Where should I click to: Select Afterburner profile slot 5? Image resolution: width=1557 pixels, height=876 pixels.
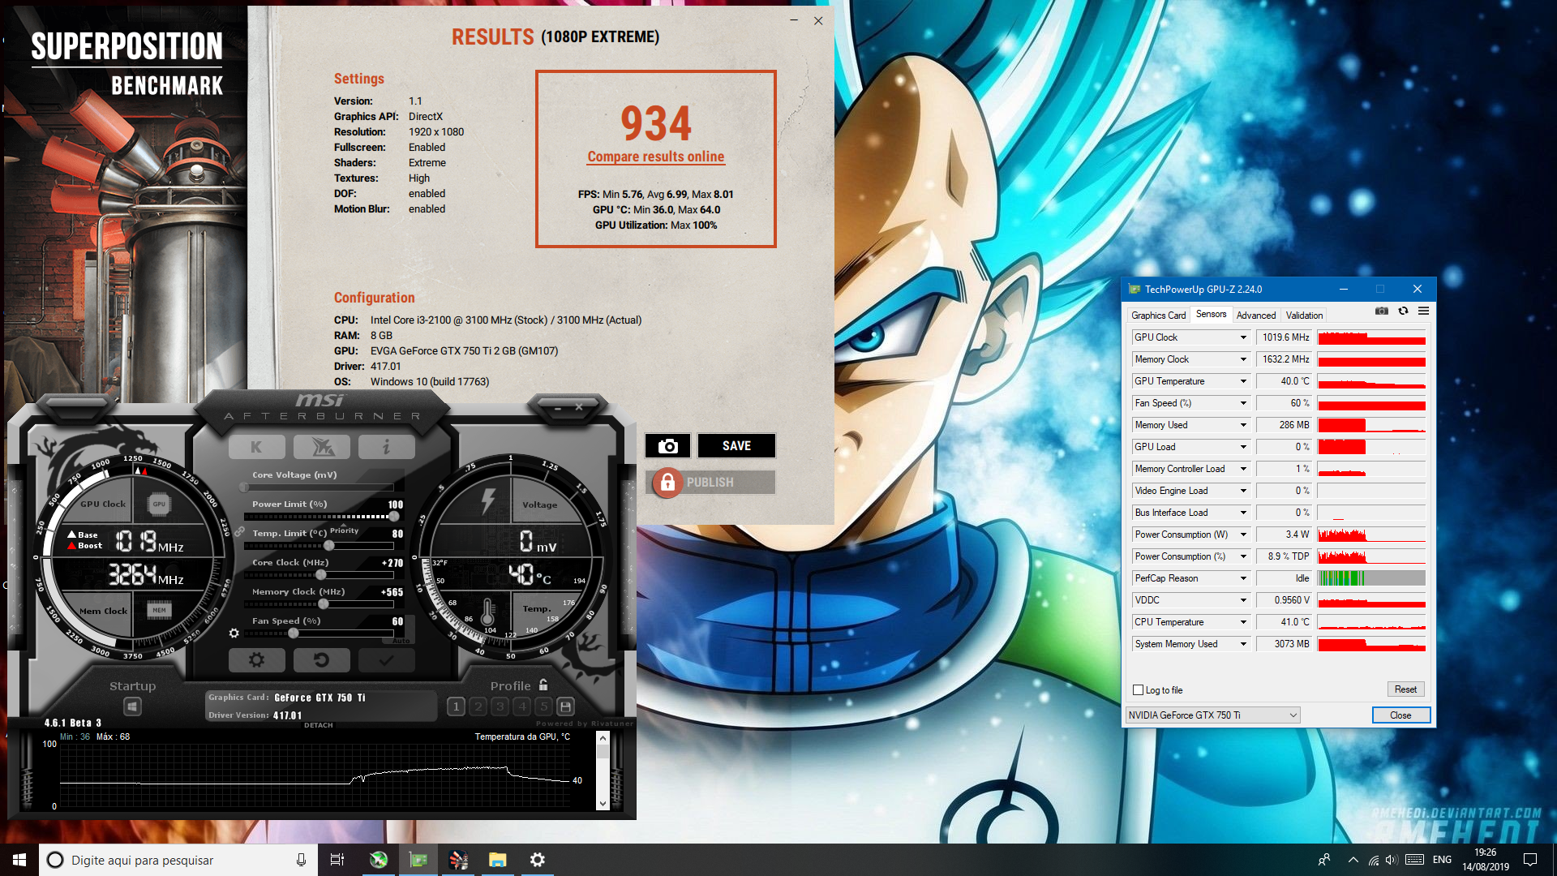(543, 706)
